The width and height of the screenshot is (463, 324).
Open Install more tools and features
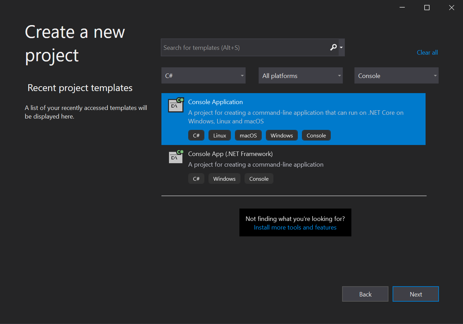(x=295, y=227)
